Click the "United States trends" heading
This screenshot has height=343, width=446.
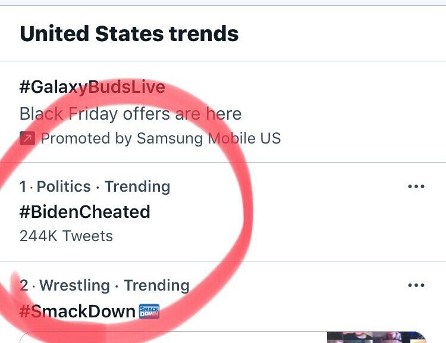click(x=129, y=33)
